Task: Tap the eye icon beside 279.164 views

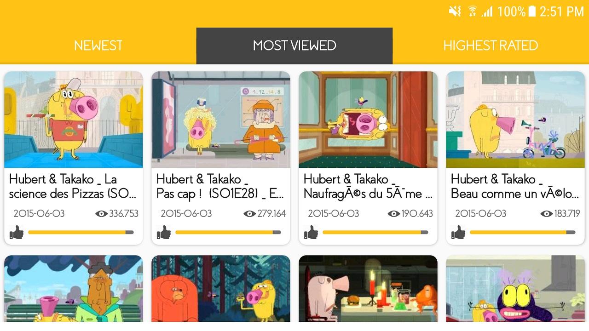Action: coord(249,214)
